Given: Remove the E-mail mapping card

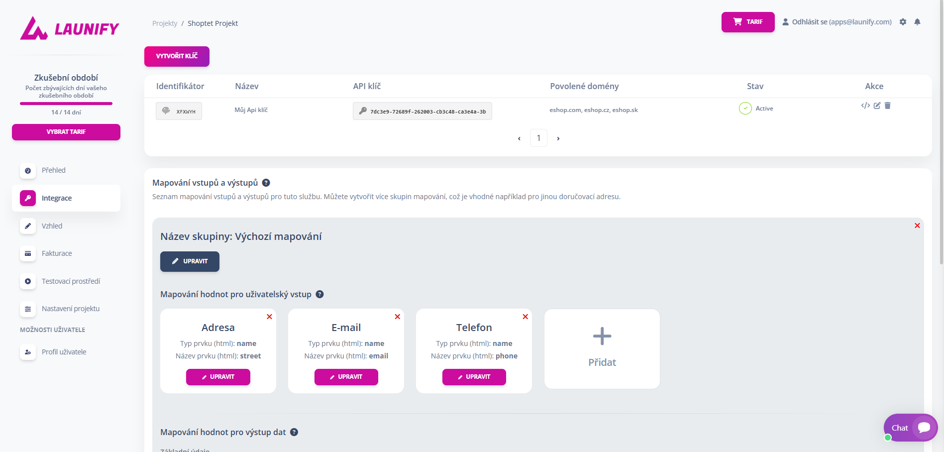Looking at the screenshot, I should (x=398, y=317).
